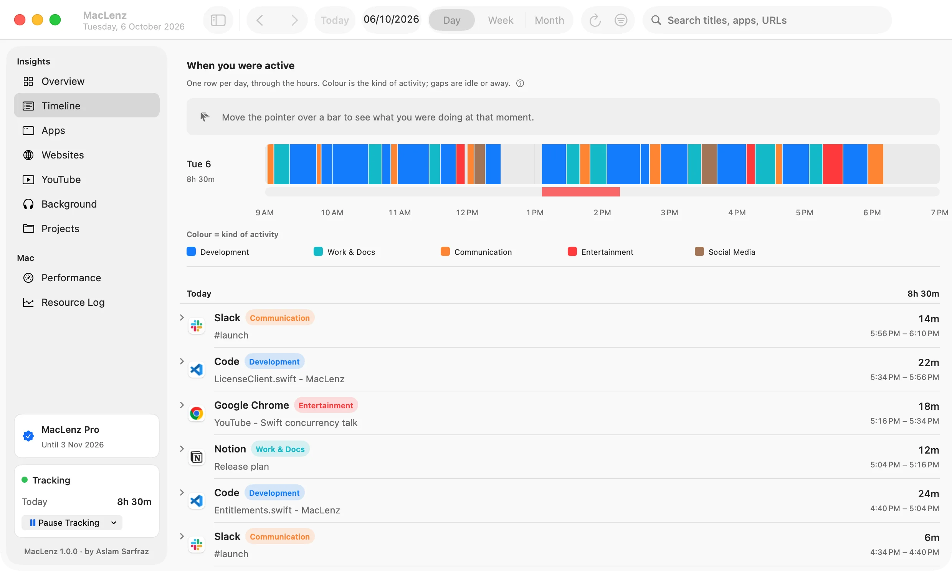
Task: Click the "4:40 PM – 5:04 PM" time range
Action: (904, 508)
